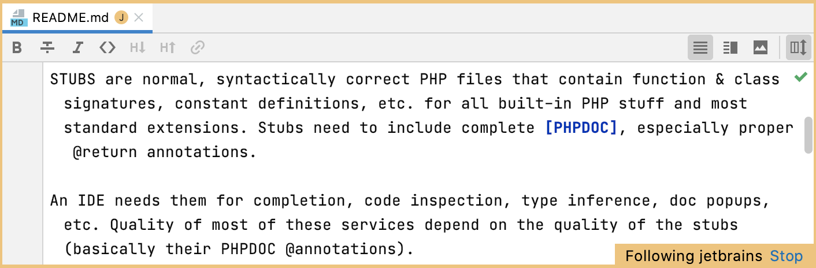This screenshot has height=268, width=816.
Task: Click the "Following jetbrains" label
Action: tap(695, 256)
